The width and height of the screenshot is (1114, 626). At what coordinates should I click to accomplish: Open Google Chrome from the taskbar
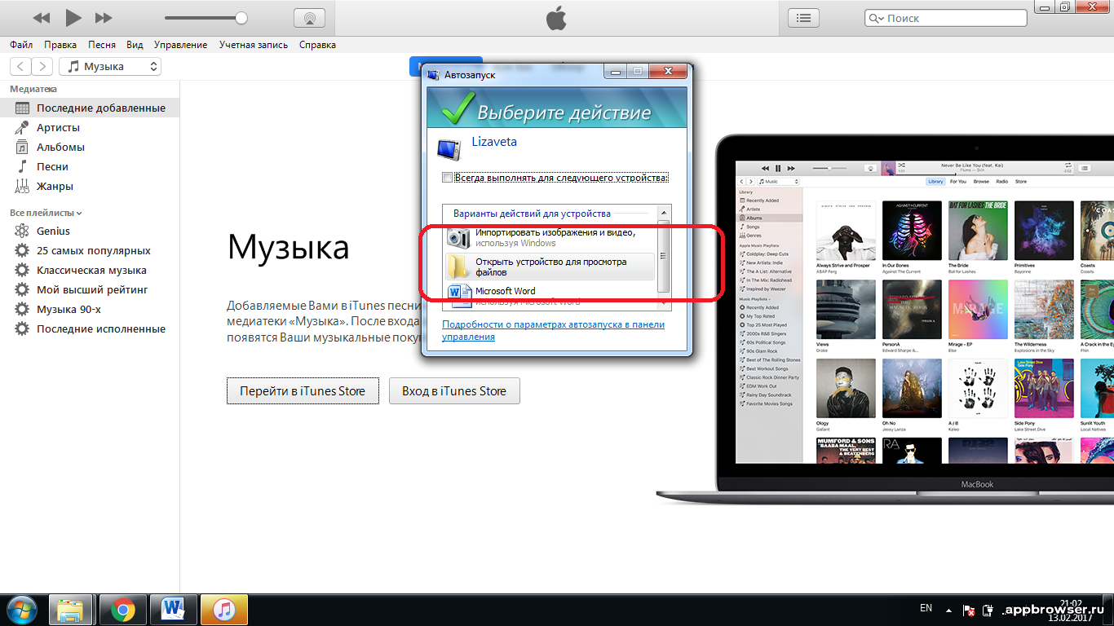(x=123, y=610)
